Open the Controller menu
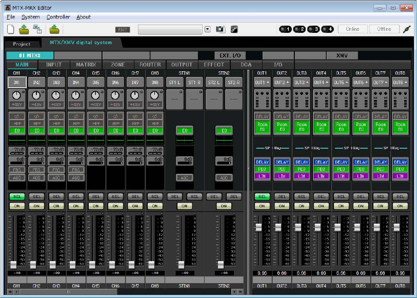 [58, 17]
